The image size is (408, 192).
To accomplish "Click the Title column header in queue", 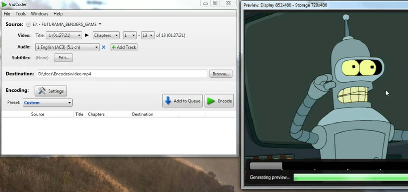I will pos(79,114).
